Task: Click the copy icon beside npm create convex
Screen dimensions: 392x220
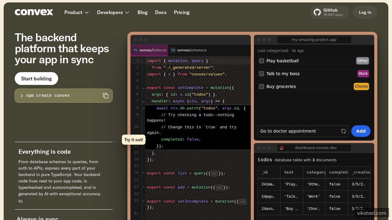Action: [106, 95]
